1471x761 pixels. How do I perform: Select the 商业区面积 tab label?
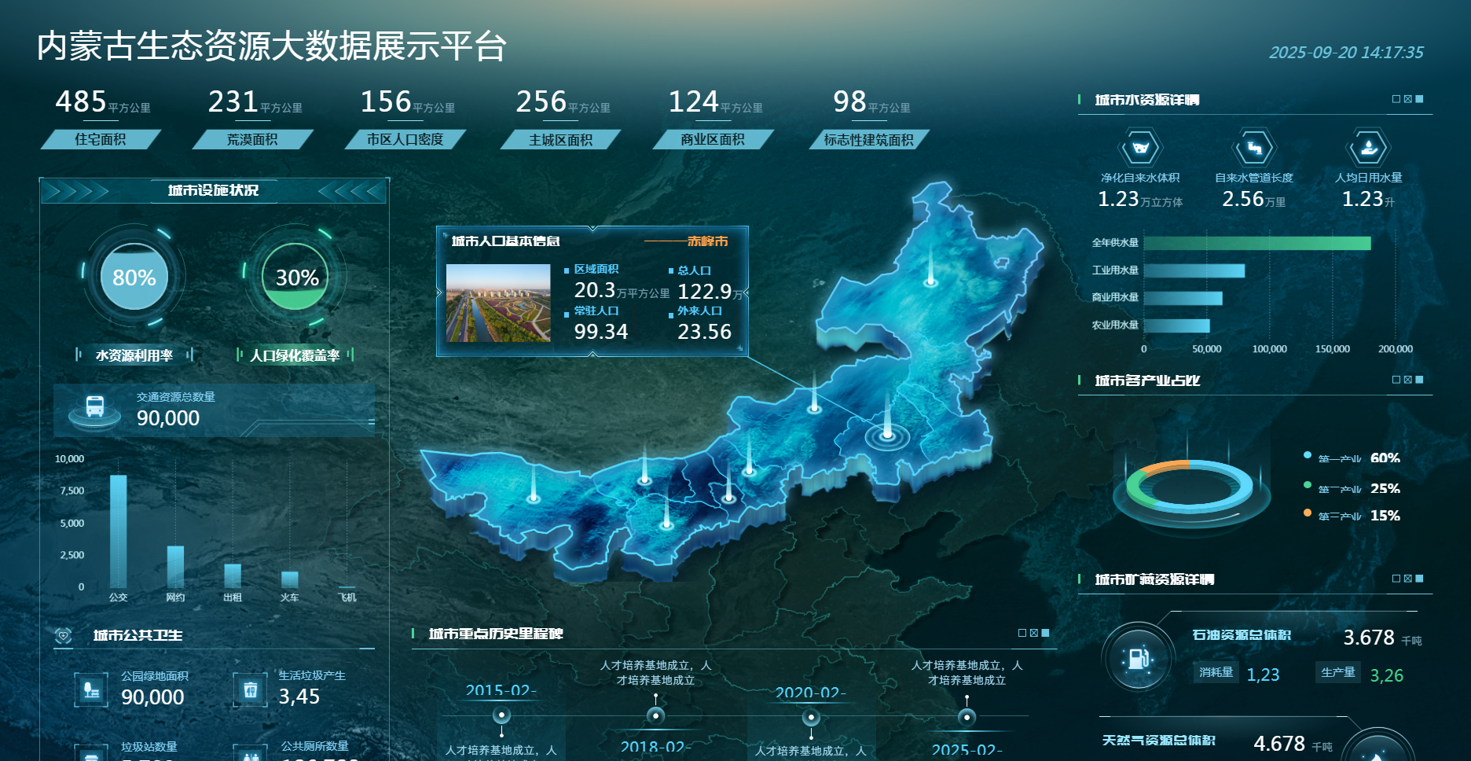713,140
